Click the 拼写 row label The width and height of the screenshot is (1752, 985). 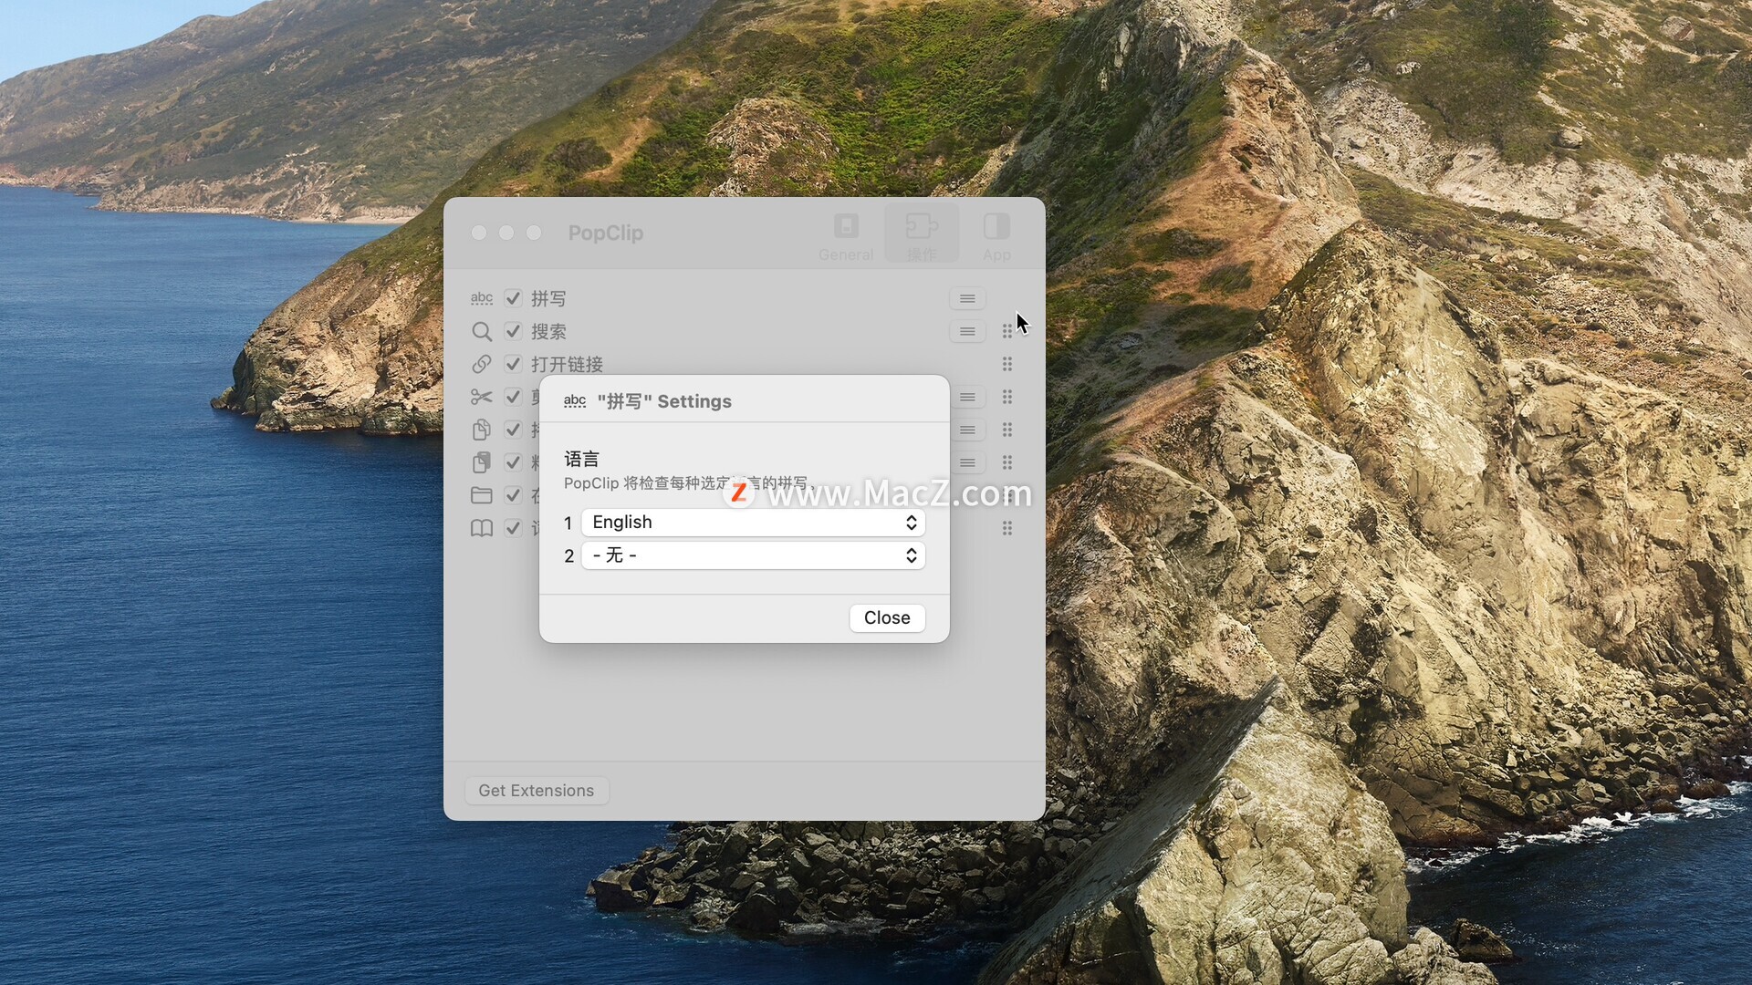pyautogui.click(x=548, y=298)
